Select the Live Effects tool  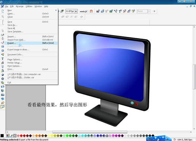3,91
